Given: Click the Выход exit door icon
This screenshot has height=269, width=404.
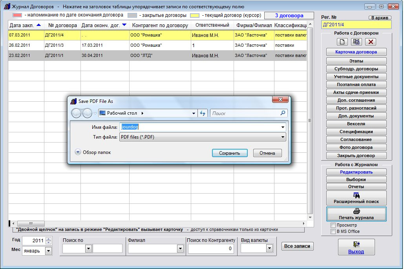Looking at the screenshot, I should pyautogui.click(x=356, y=244).
